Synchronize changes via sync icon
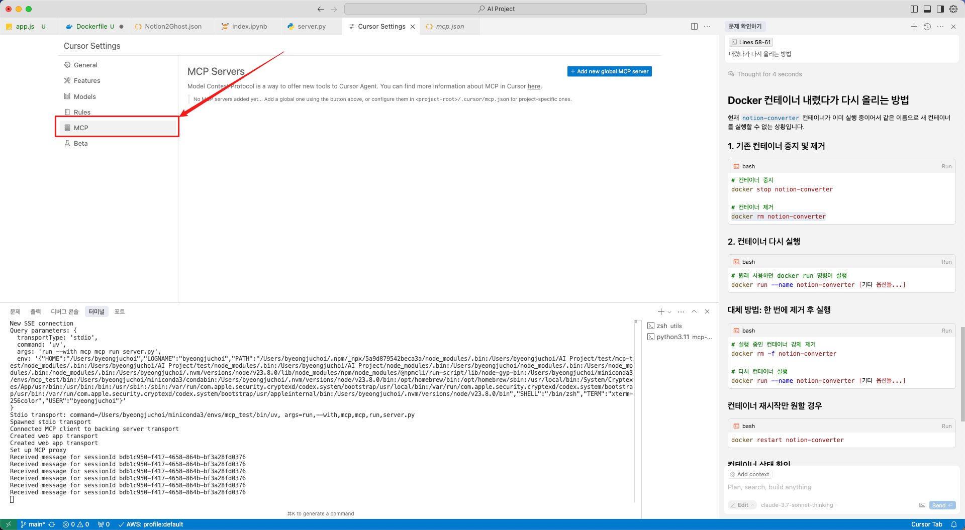This screenshot has width=965, height=530. [x=52, y=524]
